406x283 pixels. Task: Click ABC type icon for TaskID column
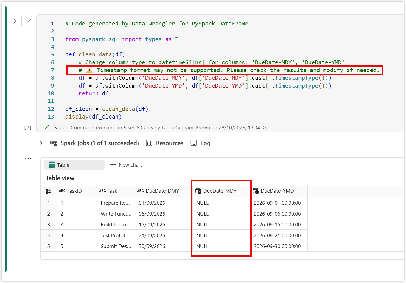[62, 191]
